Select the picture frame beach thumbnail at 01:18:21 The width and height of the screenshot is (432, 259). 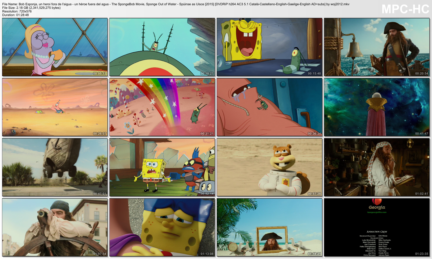tap(269, 227)
